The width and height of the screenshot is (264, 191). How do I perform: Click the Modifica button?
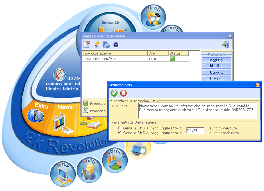pos(216,66)
